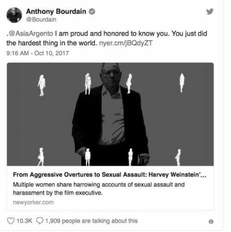Open Anthony Bourdain's profile avatar
Image resolution: width=231 pixels, height=232 pixels.
point(14,15)
